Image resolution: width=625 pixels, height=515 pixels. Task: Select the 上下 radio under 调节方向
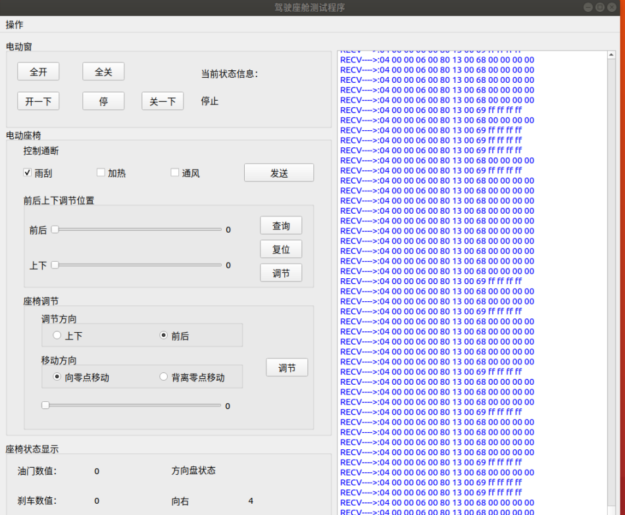(x=57, y=335)
